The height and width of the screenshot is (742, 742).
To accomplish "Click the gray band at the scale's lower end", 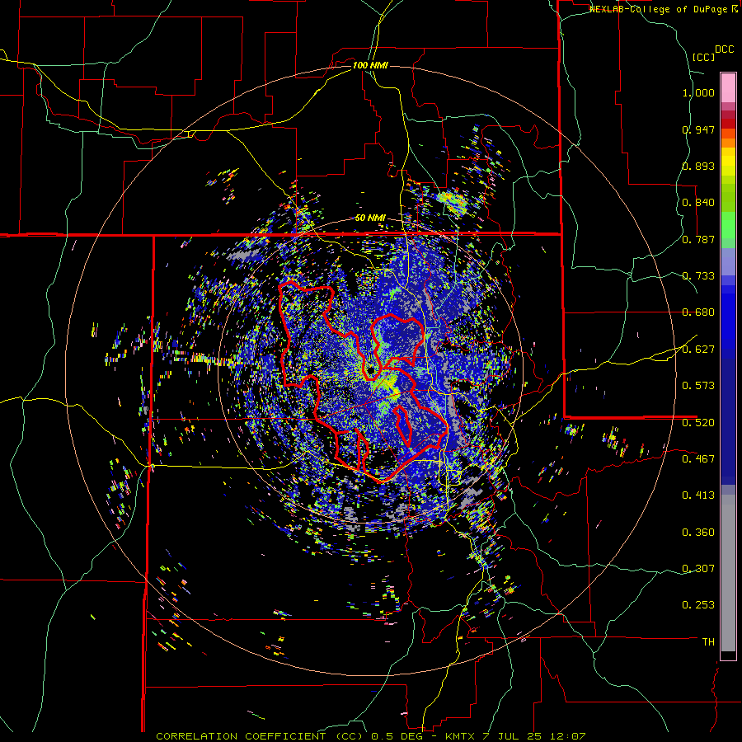I will [728, 573].
